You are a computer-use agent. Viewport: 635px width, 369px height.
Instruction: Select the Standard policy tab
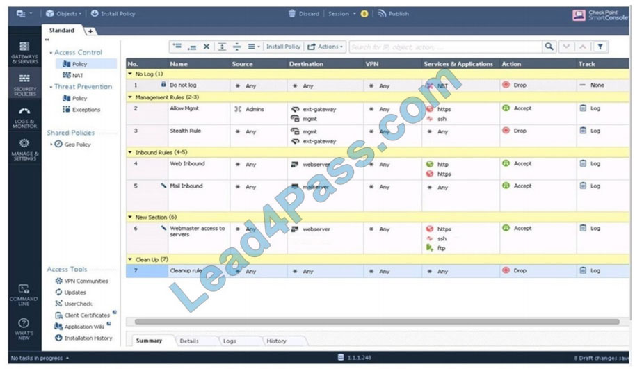pyautogui.click(x=62, y=31)
